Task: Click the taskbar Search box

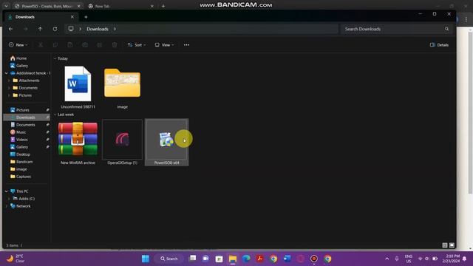Action: (169, 259)
